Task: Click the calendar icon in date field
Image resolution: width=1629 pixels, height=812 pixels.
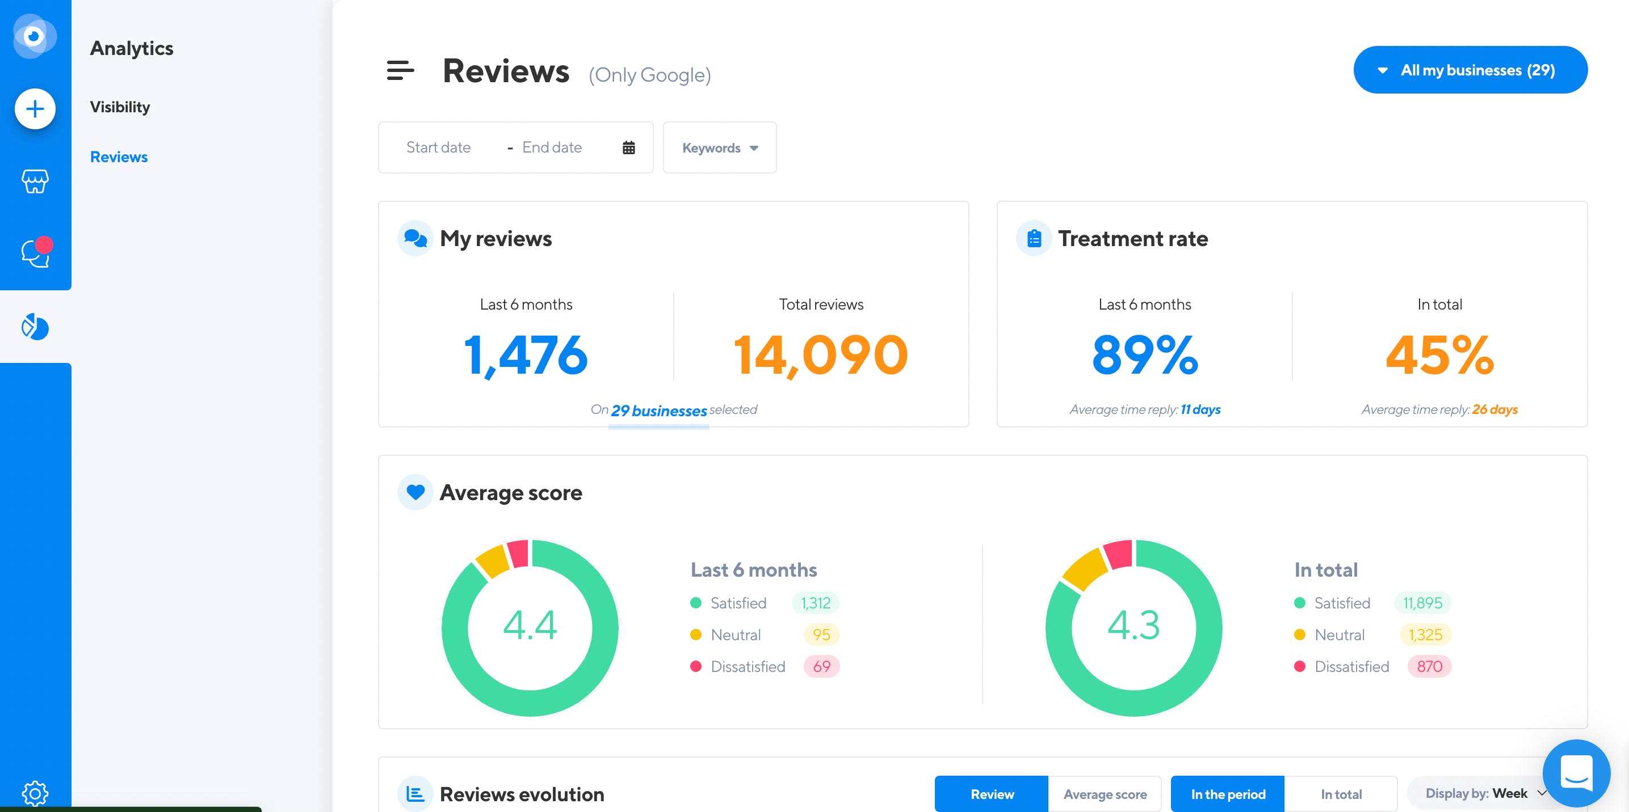Action: tap(628, 148)
